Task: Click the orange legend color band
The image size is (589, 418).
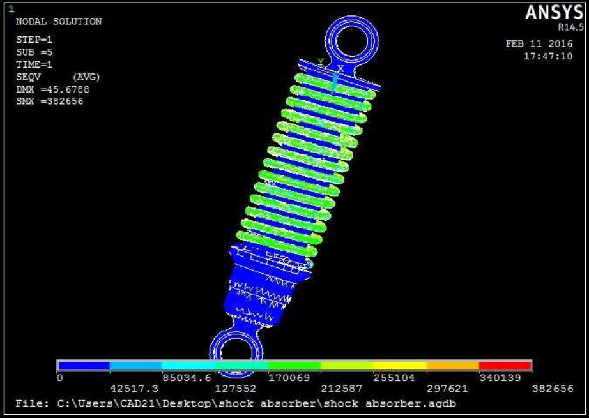Action: click(x=453, y=366)
